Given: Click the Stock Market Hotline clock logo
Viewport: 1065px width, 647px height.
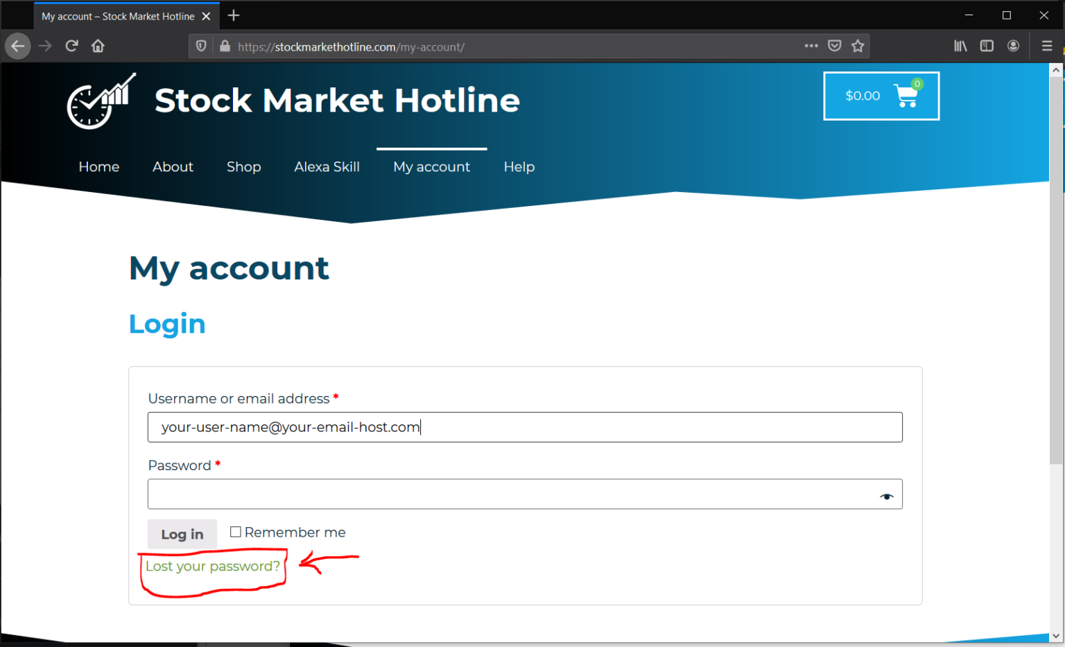Looking at the screenshot, I should (99, 103).
